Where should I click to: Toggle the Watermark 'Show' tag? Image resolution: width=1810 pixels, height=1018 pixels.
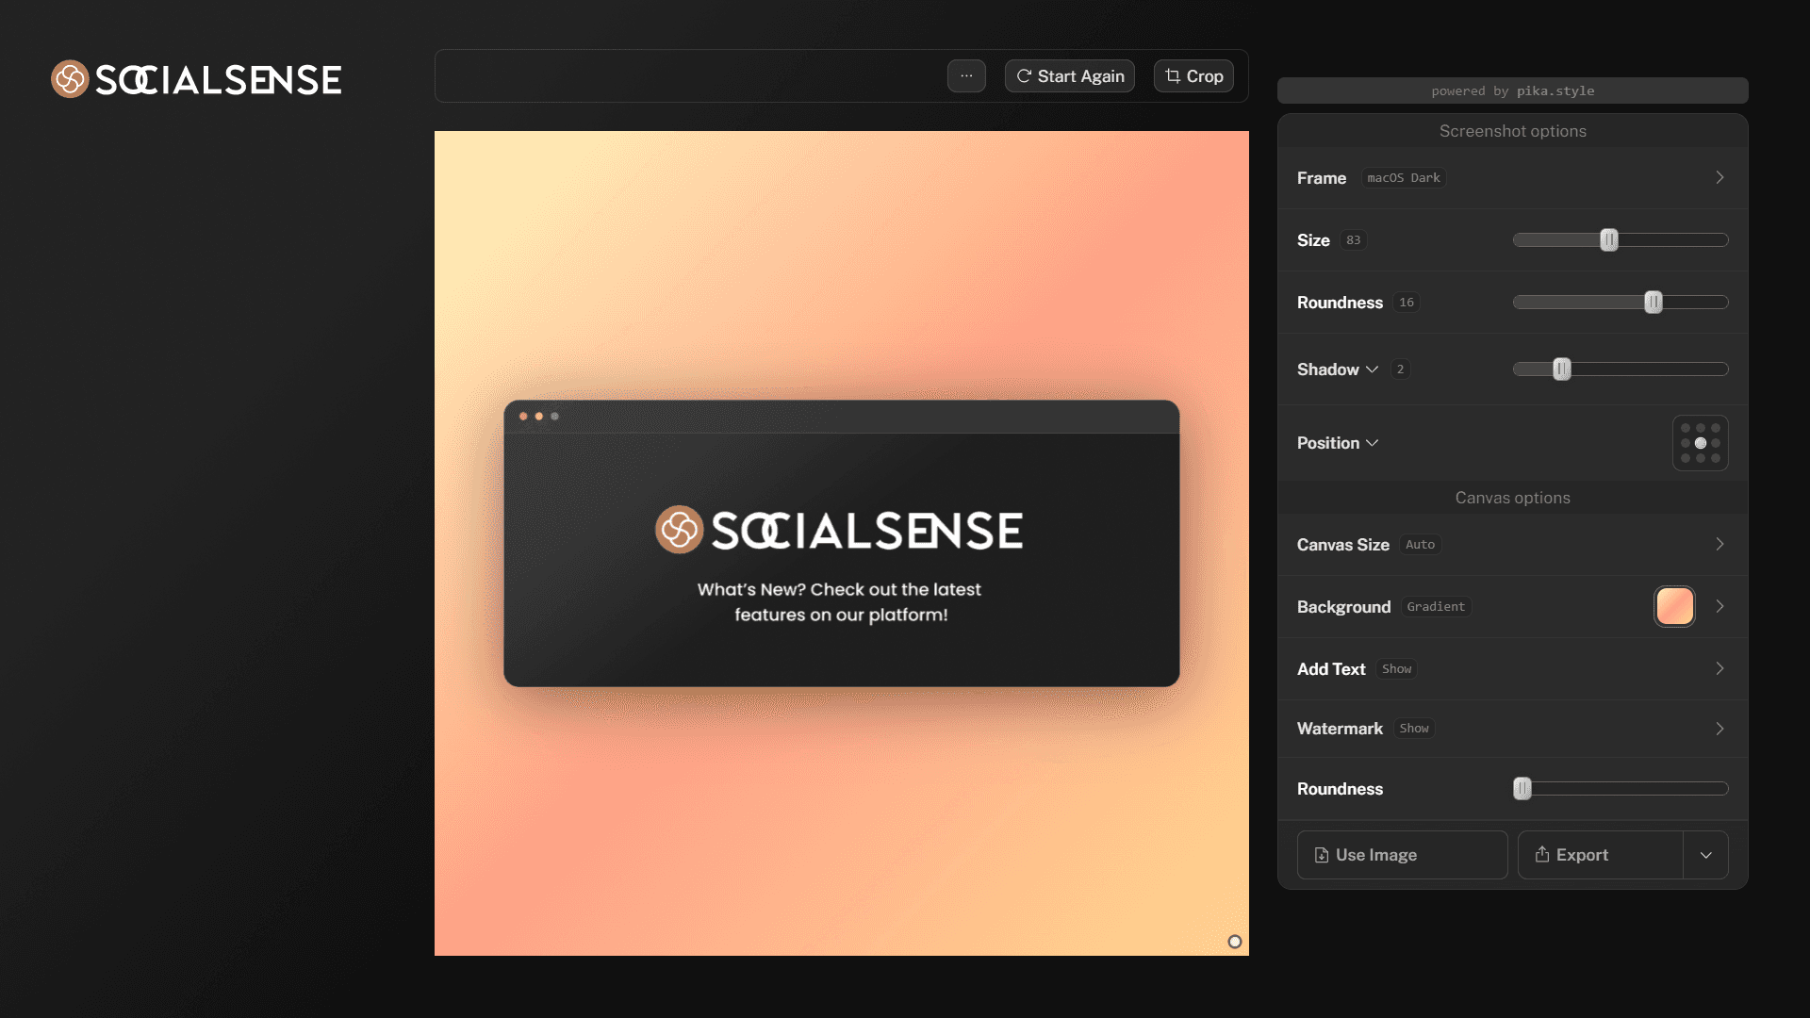pos(1414,729)
